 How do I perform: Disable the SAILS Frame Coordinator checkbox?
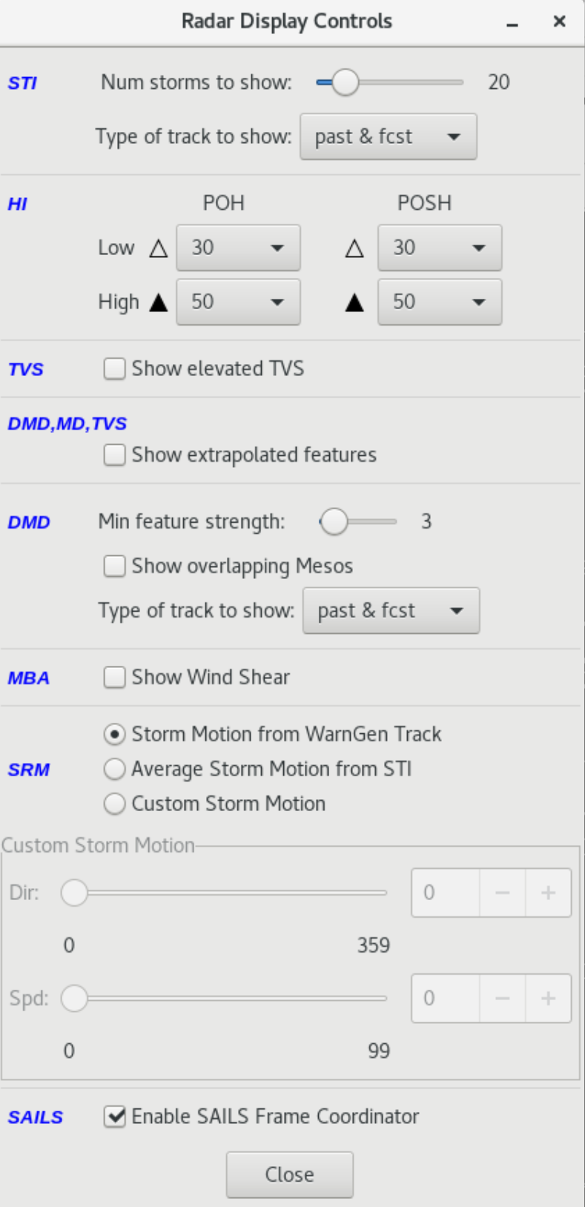114,1117
